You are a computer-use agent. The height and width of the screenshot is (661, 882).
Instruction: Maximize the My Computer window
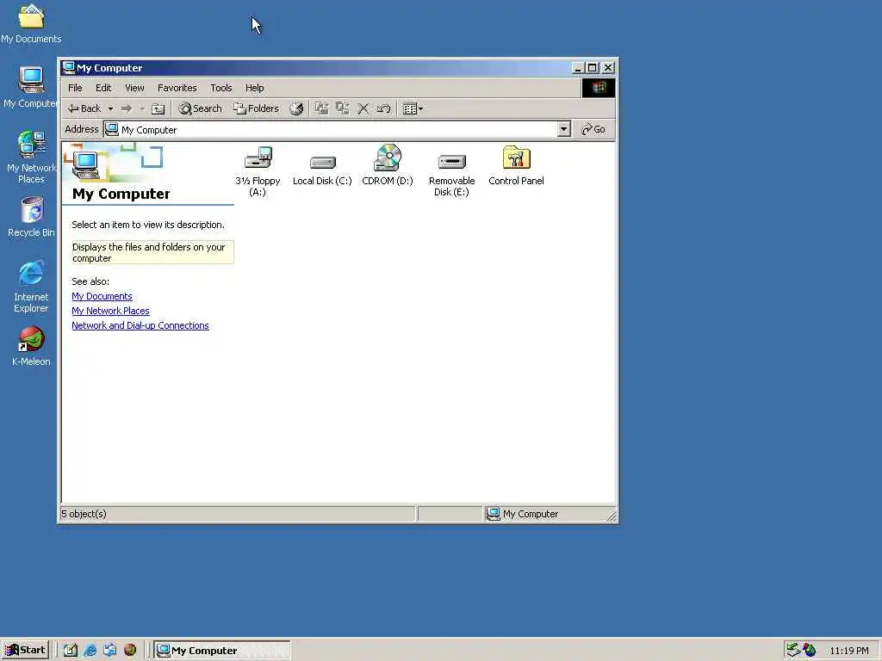(x=592, y=68)
